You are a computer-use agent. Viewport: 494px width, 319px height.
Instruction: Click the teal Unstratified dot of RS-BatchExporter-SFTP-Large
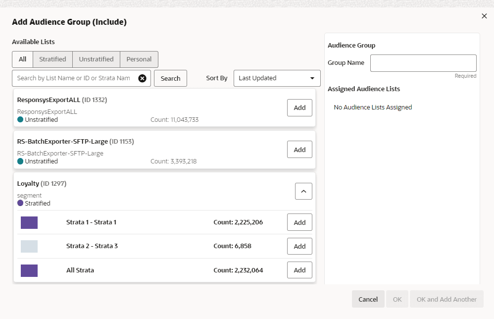coord(20,161)
